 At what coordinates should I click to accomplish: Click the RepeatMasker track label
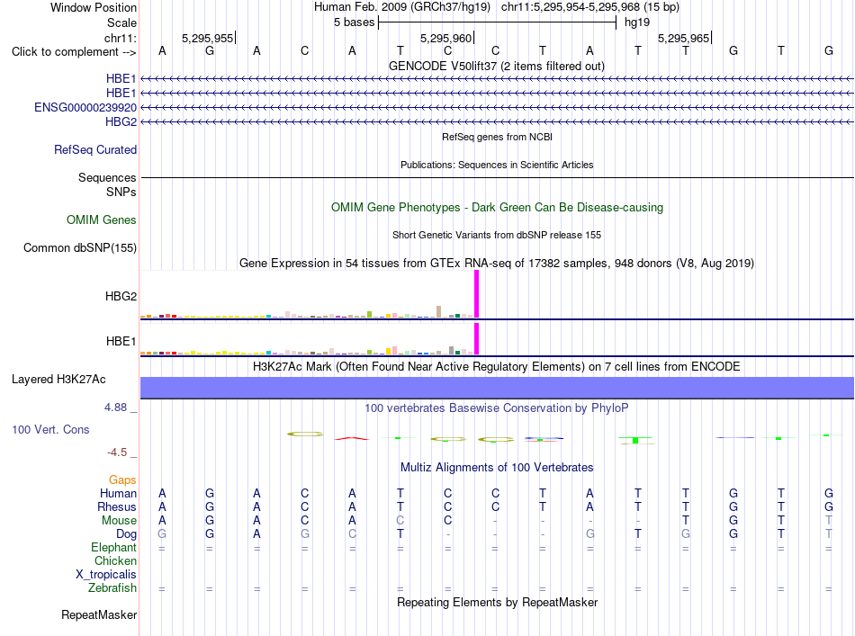[99, 614]
